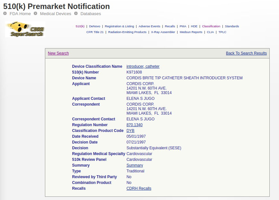The height and width of the screenshot is (200, 279).
Task: Open the Databases breadcrumb link
Action: (91, 14)
